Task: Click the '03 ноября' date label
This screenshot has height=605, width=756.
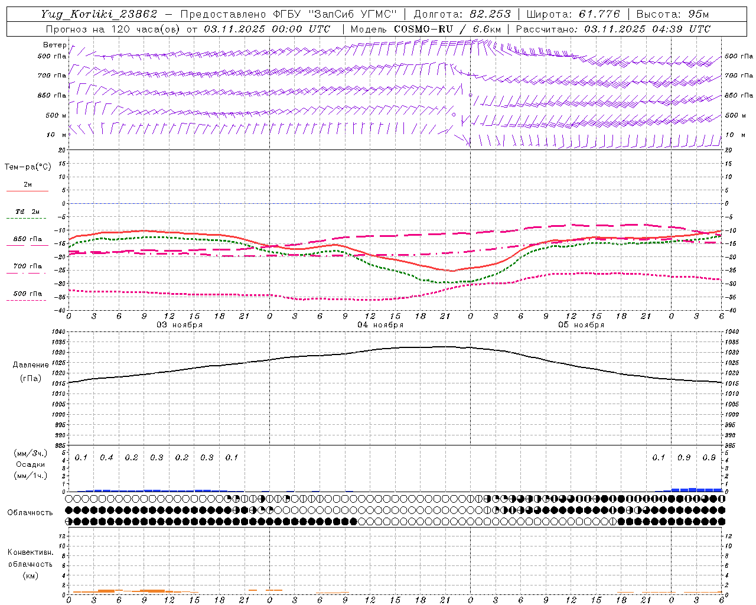Action: [x=179, y=325]
